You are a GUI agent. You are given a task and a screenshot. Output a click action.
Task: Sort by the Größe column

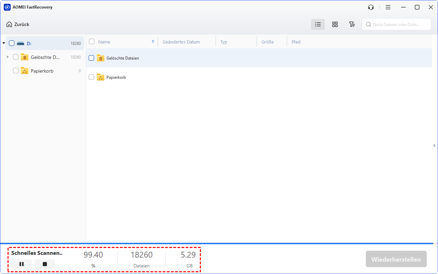click(268, 42)
